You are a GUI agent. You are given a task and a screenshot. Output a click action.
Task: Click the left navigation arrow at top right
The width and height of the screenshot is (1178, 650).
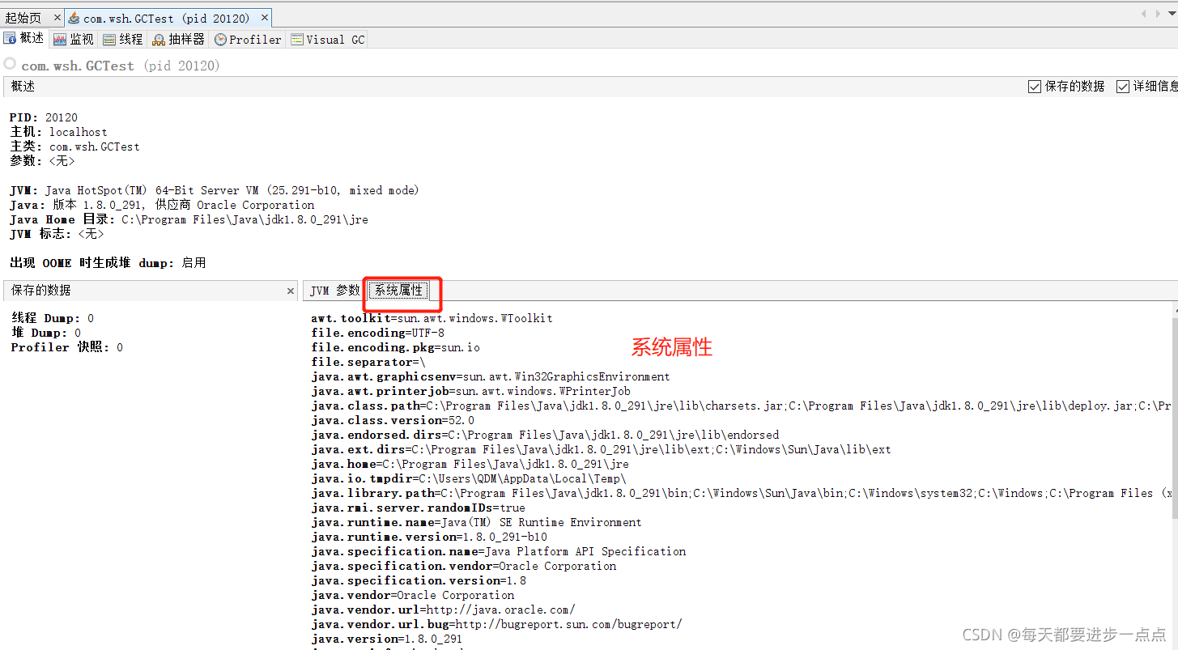pos(1144,12)
